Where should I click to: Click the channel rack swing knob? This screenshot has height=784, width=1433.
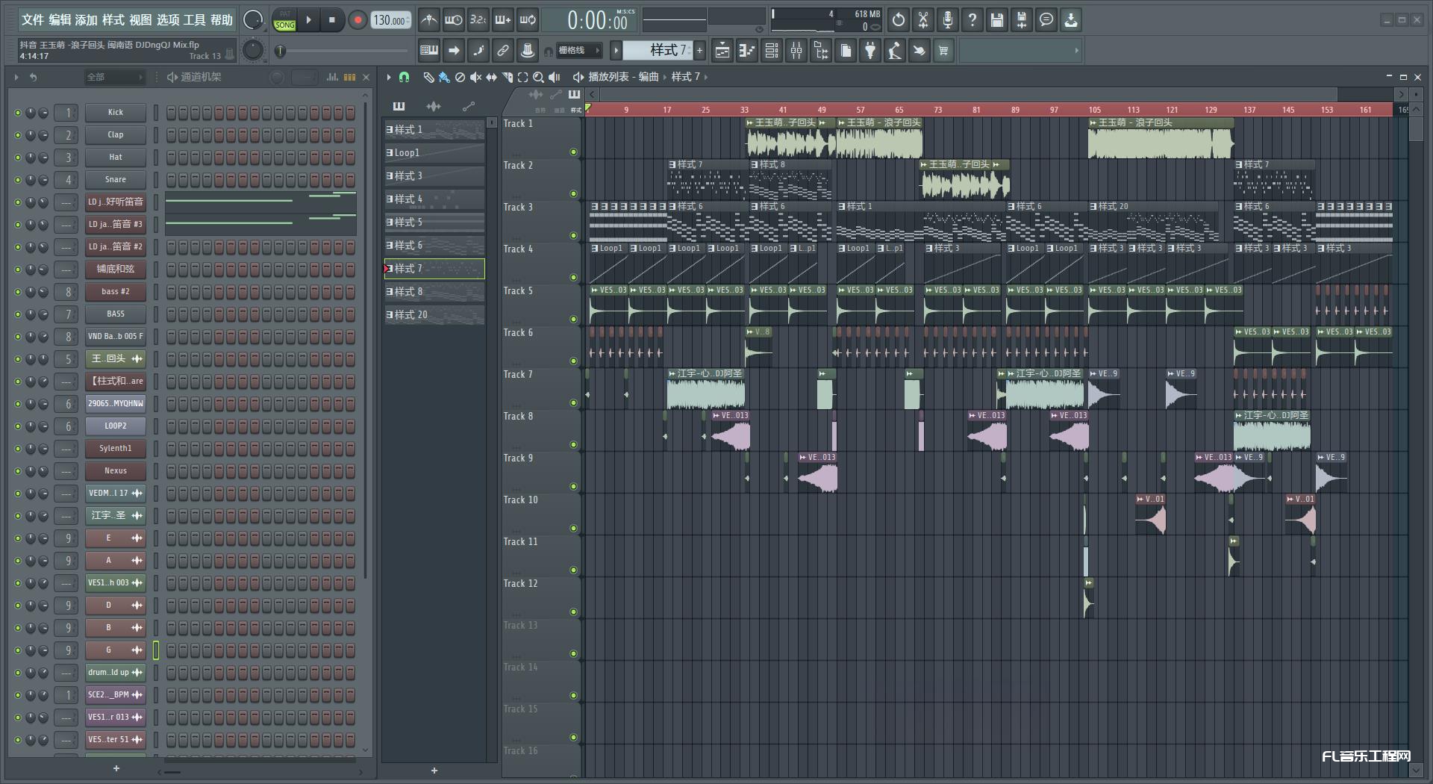click(x=277, y=77)
